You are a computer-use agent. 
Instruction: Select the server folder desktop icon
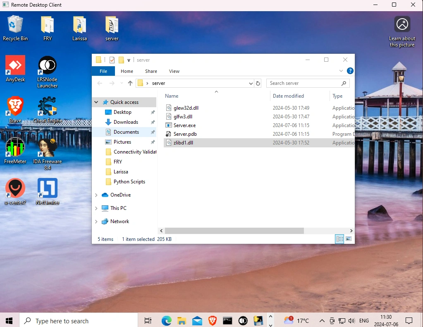point(112,28)
